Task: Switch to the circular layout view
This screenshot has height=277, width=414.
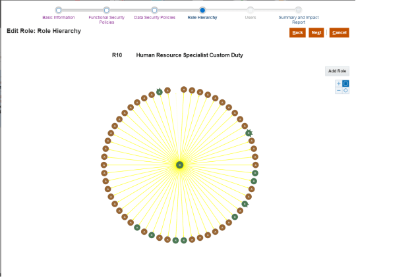Action: point(345,90)
